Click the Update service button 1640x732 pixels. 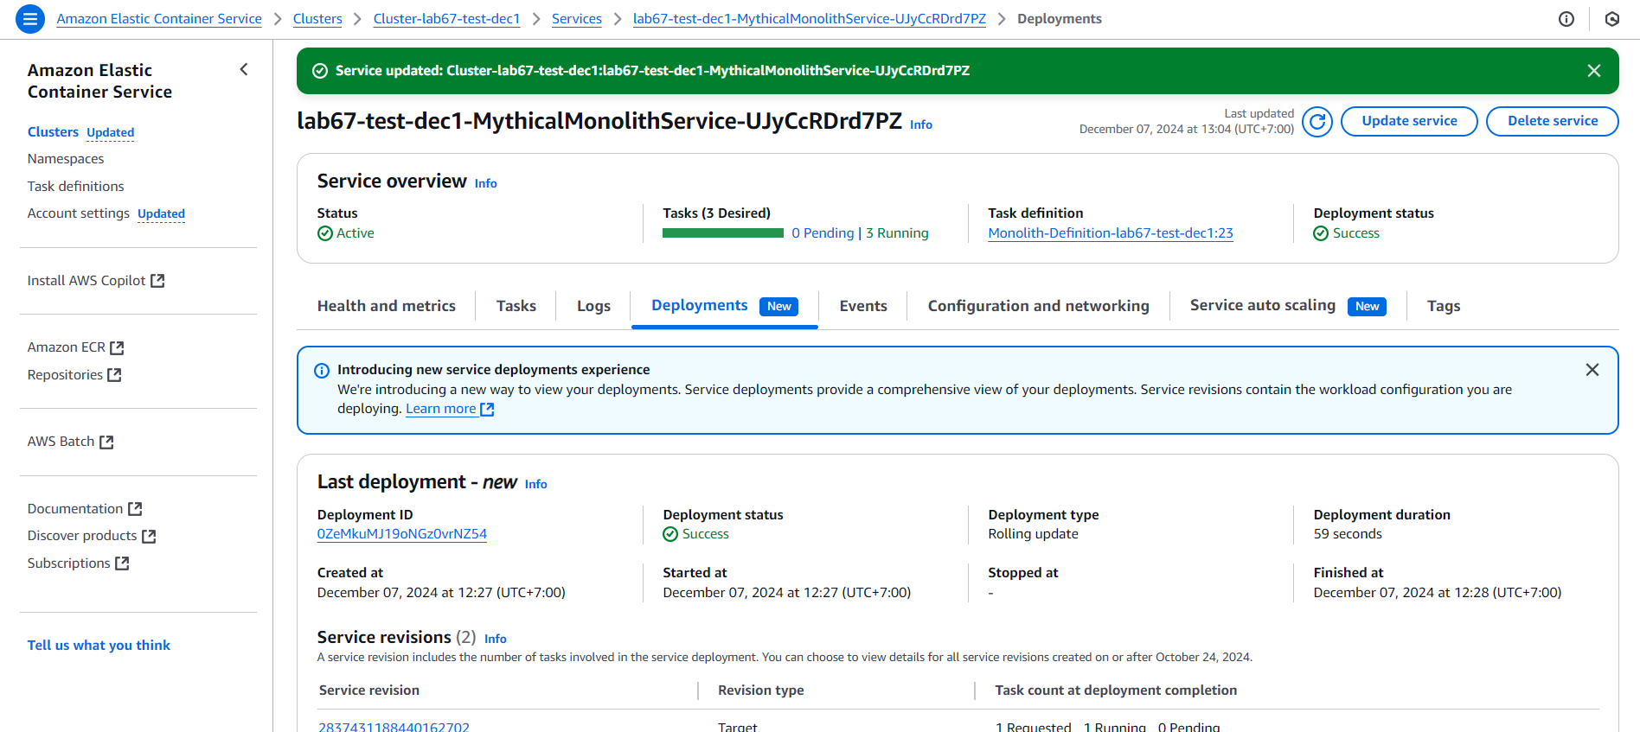(1409, 121)
